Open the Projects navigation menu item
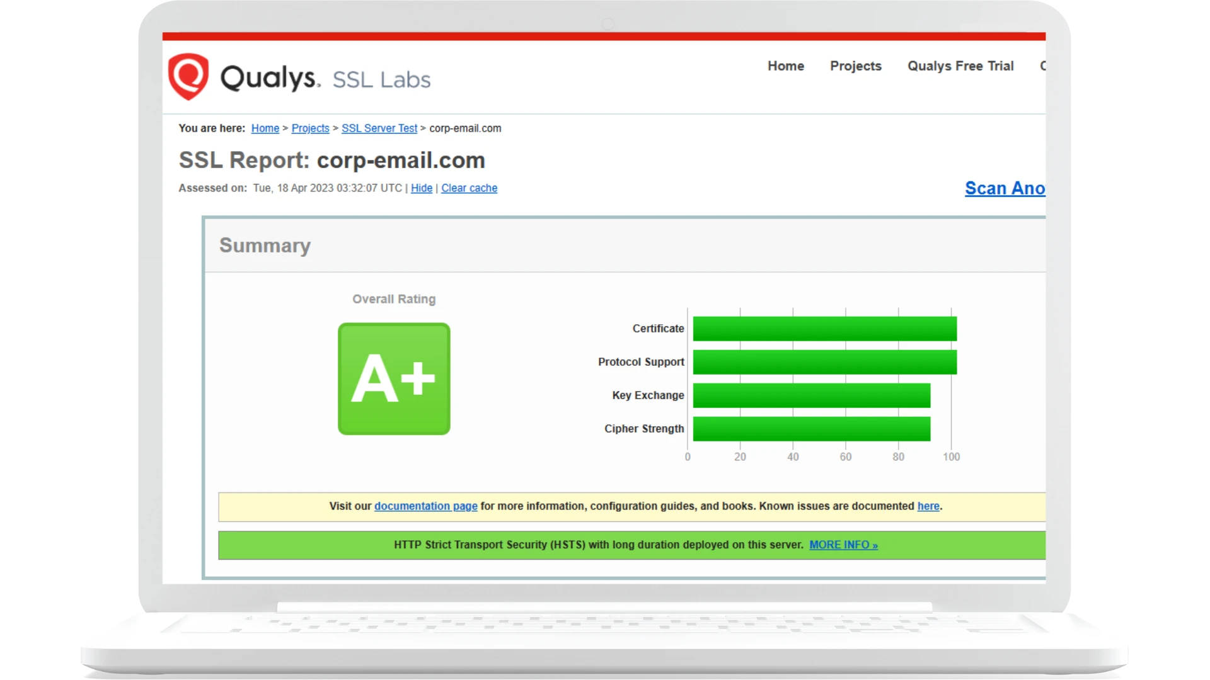Viewport: 1210px width, 680px height. [x=855, y=66]
